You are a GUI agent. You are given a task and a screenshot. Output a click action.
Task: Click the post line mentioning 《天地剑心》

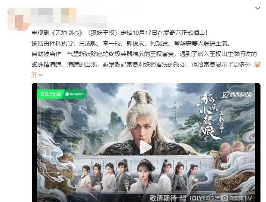pyautogui.click(x=119, y=33)
